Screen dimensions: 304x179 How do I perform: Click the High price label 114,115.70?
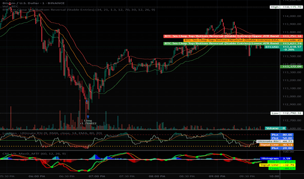tap(286, 7)
